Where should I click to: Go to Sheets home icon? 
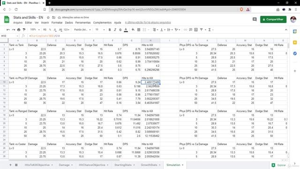pos(7,20)
